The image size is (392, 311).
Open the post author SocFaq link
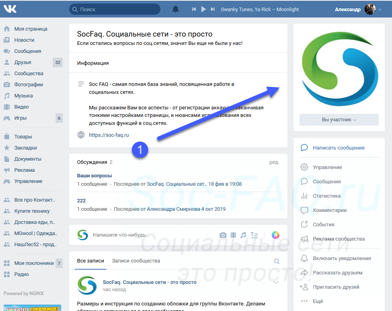tap(149, 282)
